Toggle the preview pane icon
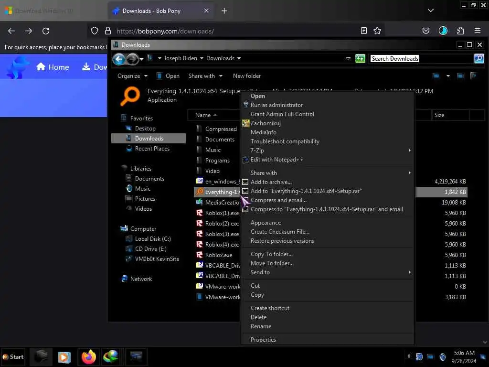 point(460,76)
